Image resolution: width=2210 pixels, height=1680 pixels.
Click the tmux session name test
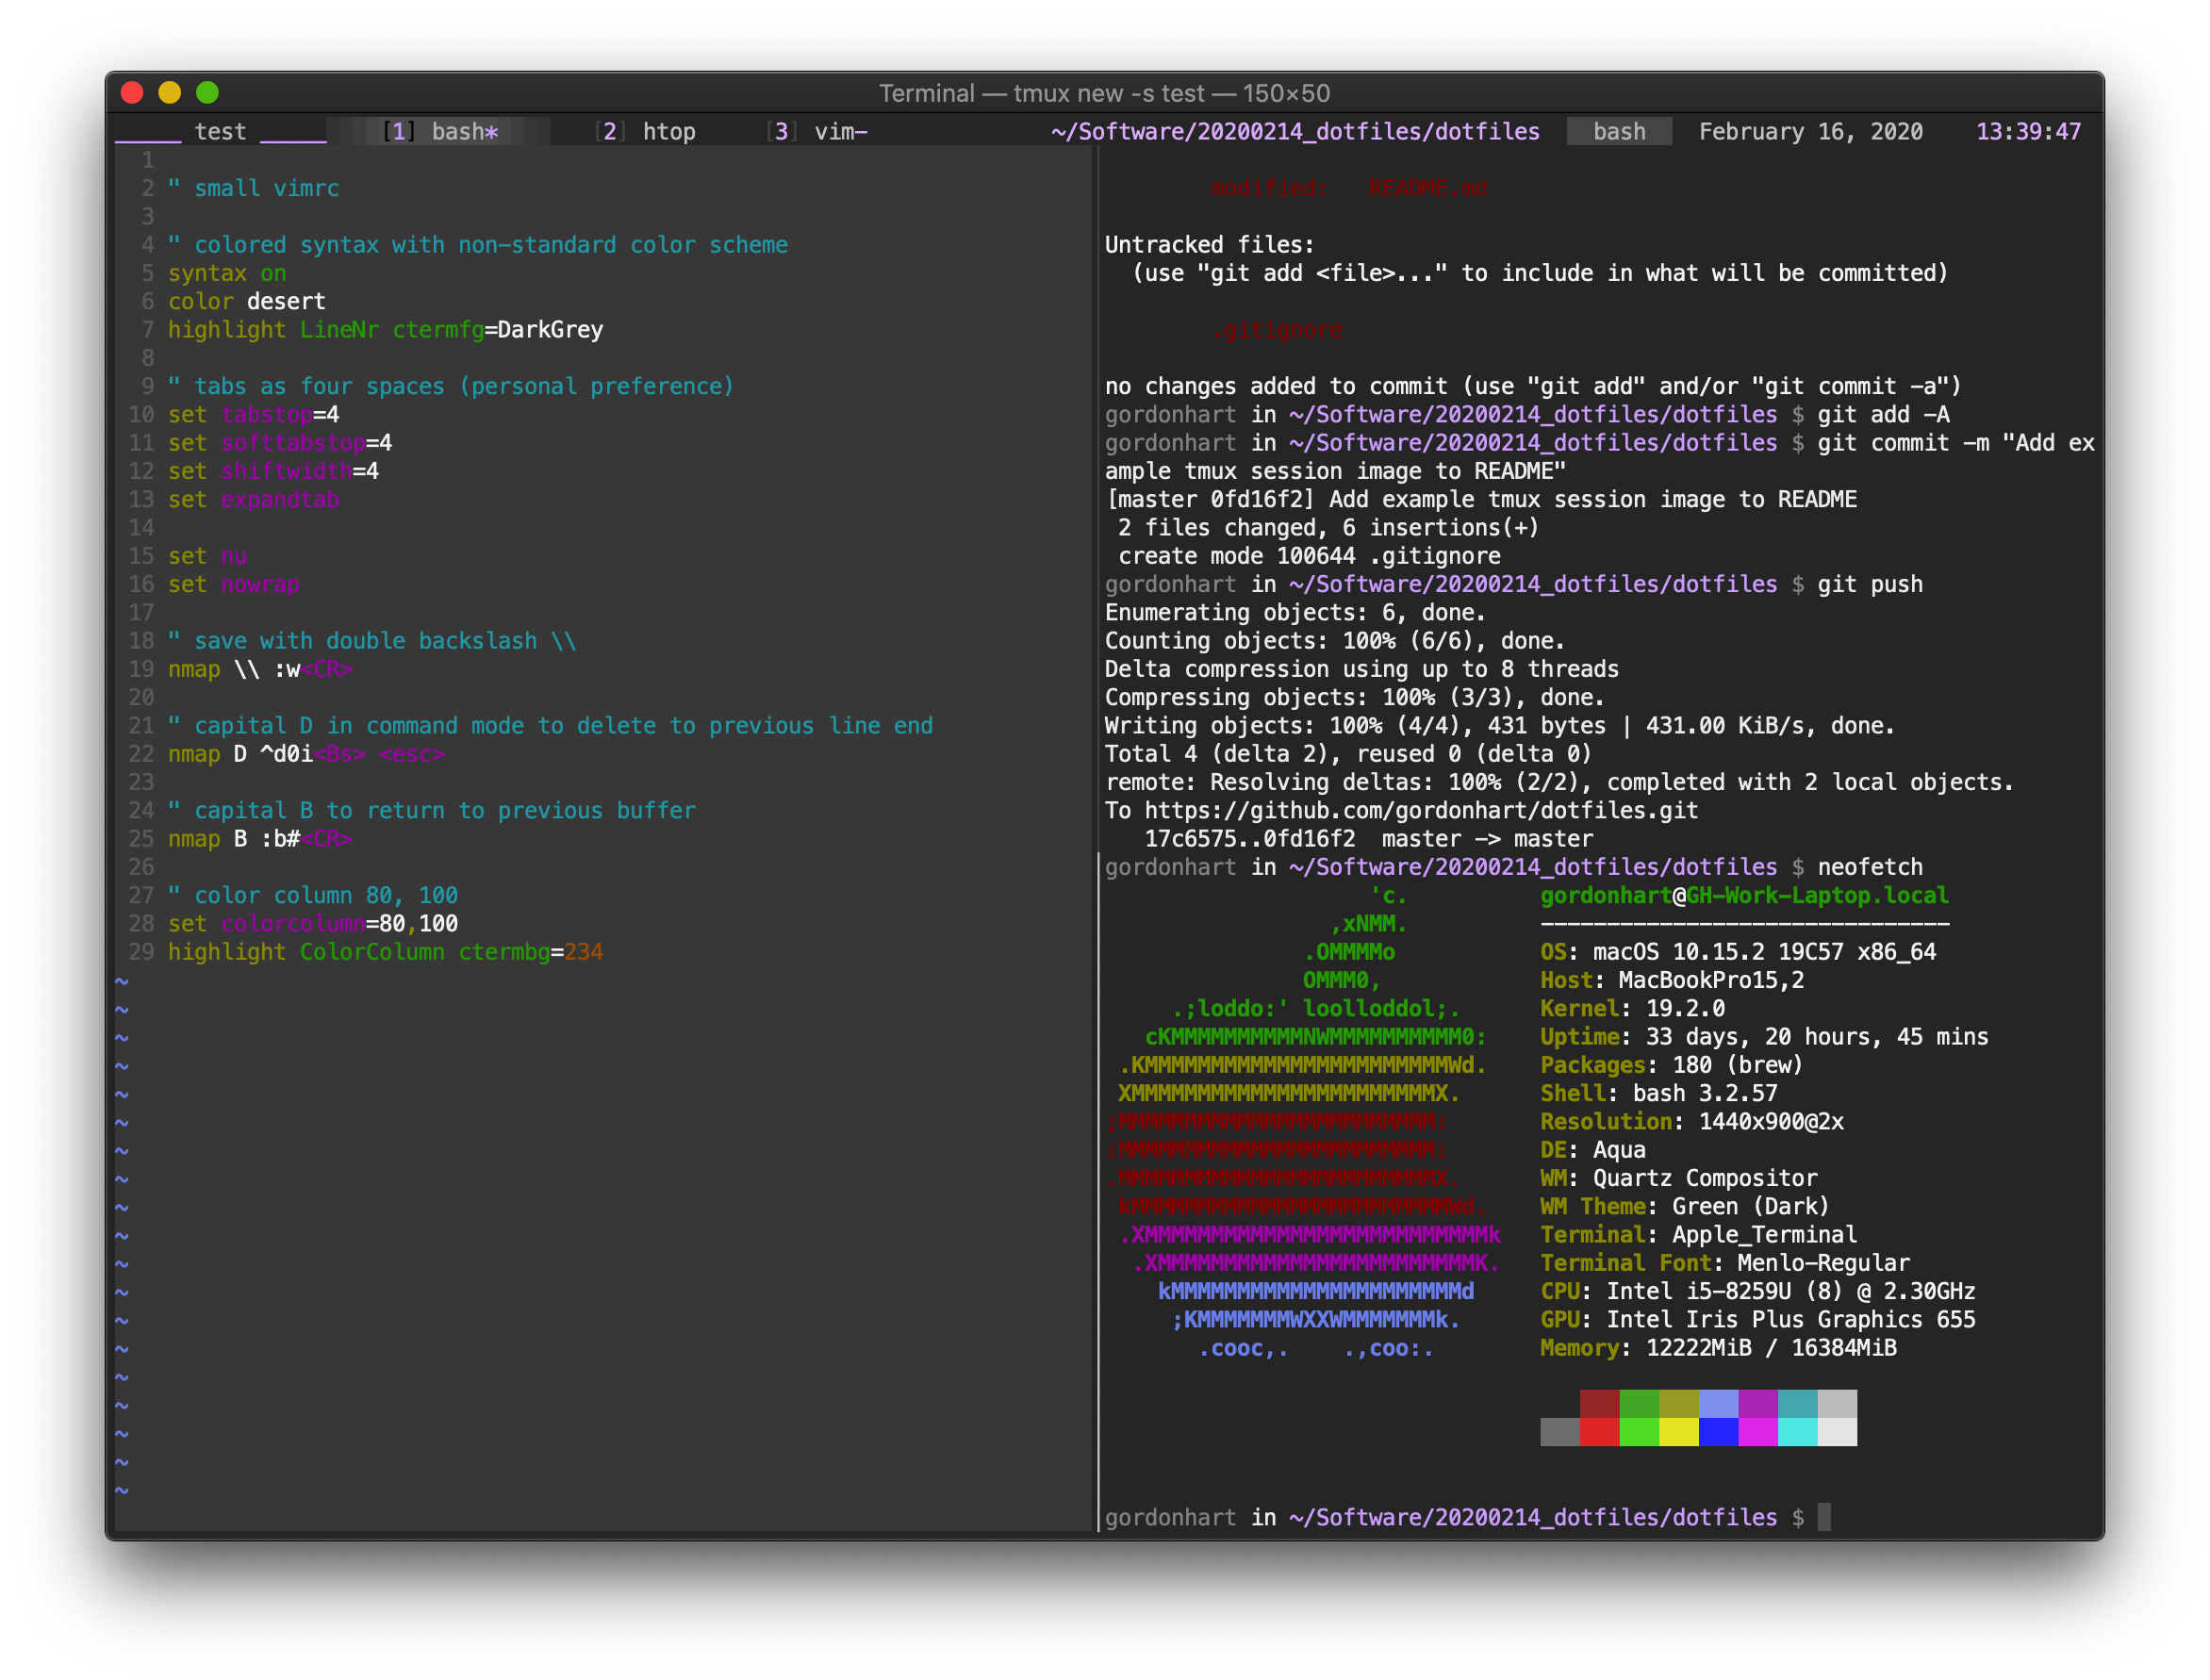[x=220, y=132]
